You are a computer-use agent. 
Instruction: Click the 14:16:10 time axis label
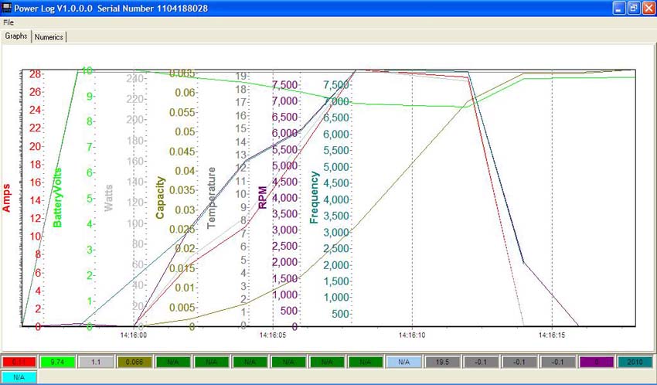pyautogui.click(x=412, y=336)
